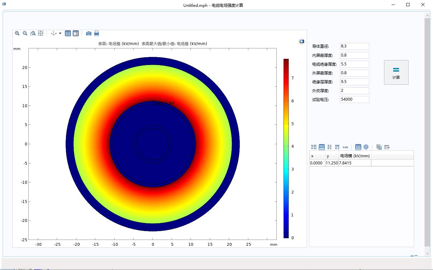The width and height of the screenshot is (433, 270).
Task: Click the table export icon
Action: click(387, 147)
